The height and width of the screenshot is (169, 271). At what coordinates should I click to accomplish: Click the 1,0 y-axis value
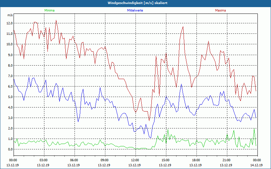[x=11, y=139]
